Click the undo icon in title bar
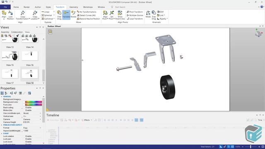 click(6, 2)
